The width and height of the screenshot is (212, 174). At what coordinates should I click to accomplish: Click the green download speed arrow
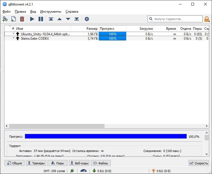pos(94,171)
